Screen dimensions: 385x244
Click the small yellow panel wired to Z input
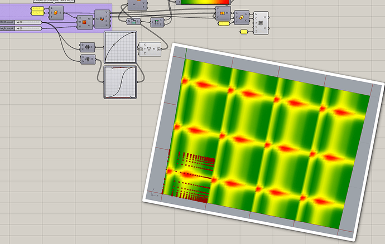pyautogui.click(x=244, y=32)
